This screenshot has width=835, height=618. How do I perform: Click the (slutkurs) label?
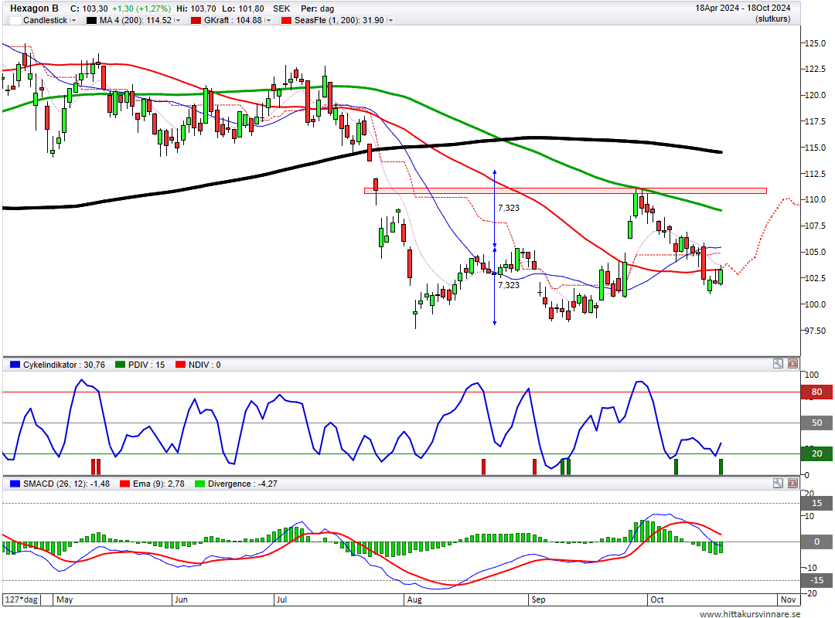tap(772, 19)
